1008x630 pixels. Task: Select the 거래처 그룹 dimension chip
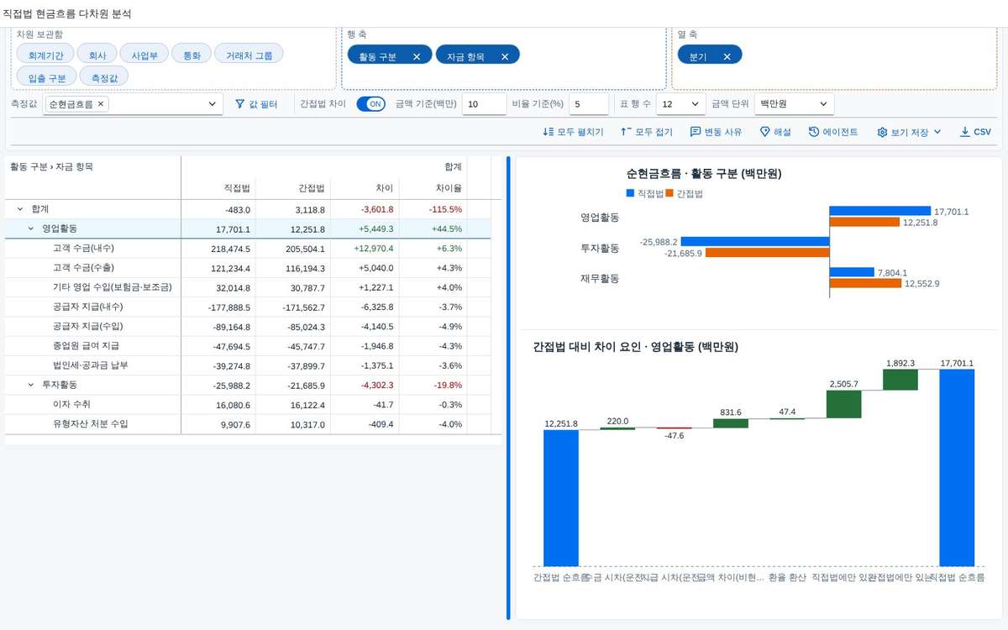pos(249,54)
